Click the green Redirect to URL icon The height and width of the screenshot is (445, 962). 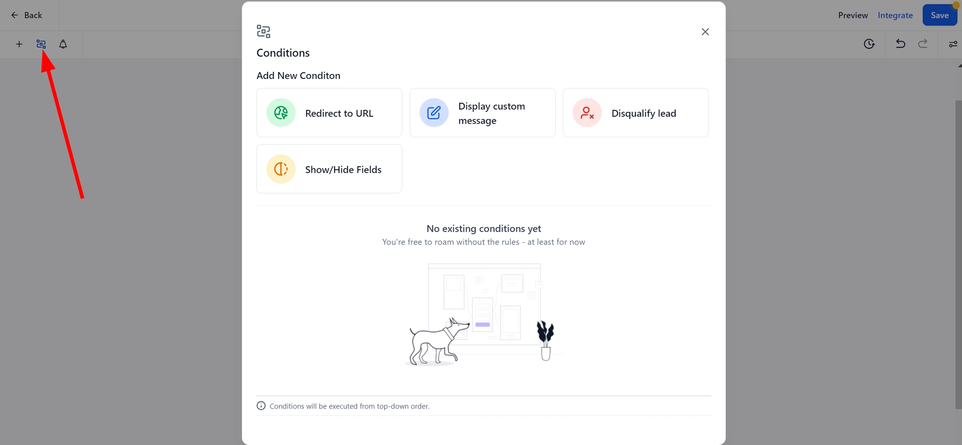tap(281, 113)
